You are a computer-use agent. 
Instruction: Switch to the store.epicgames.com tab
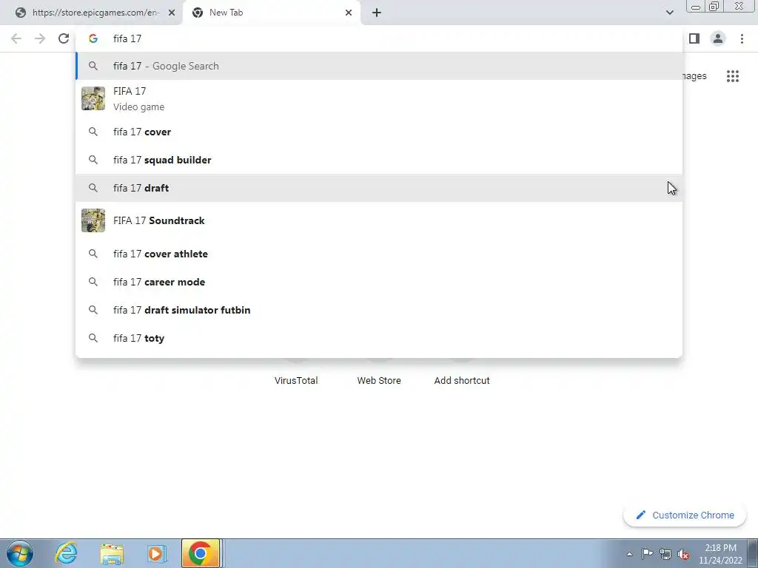92,13
